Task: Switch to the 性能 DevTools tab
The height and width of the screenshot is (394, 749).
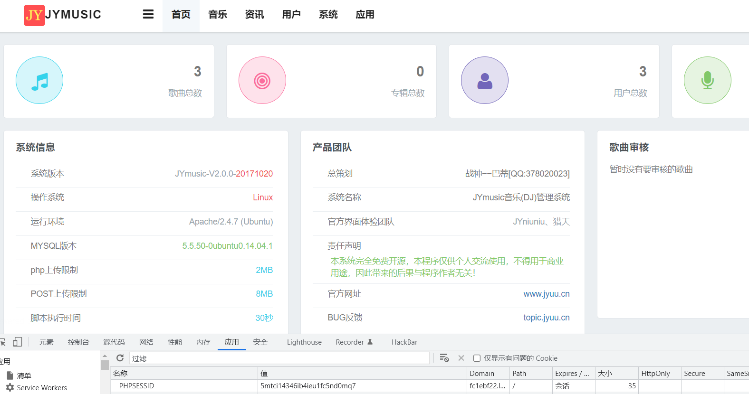Action: (175, 342)
